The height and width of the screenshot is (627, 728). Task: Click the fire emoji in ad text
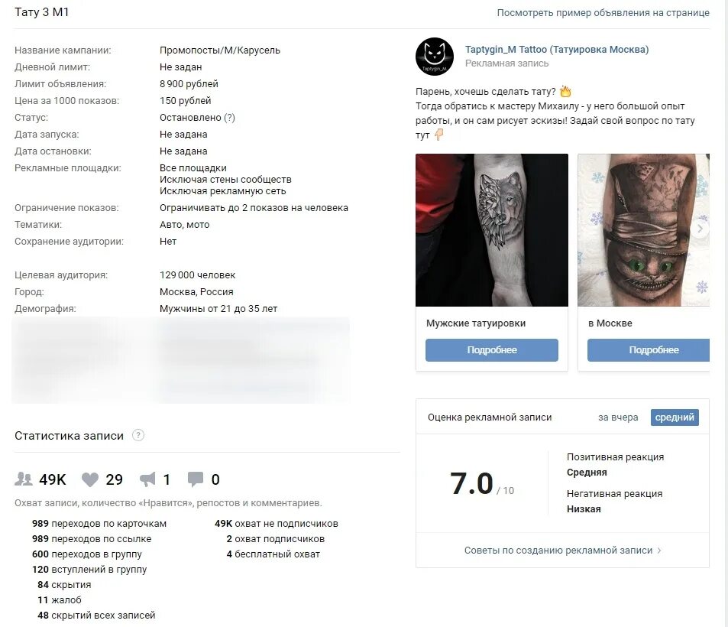pos(565,91)
